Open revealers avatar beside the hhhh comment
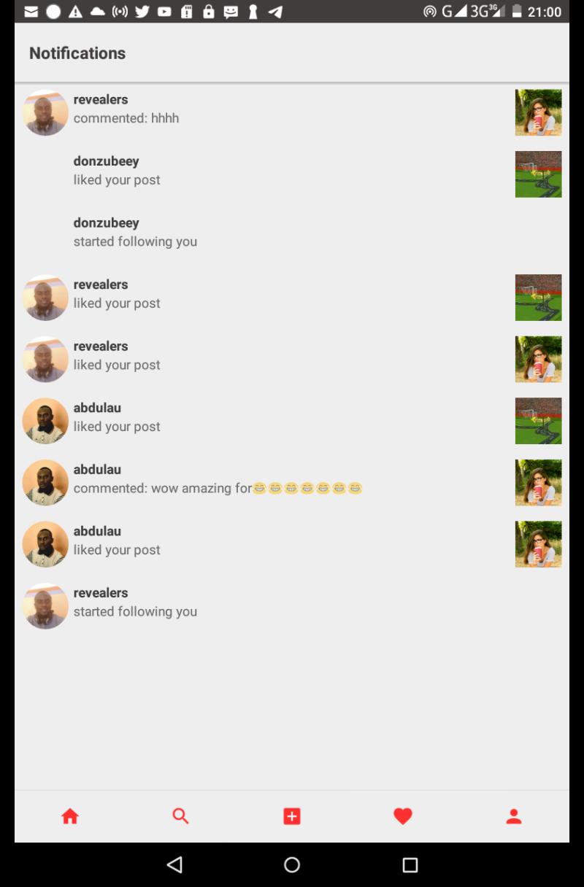Screen dimensions: 584x887 (45, 112)
